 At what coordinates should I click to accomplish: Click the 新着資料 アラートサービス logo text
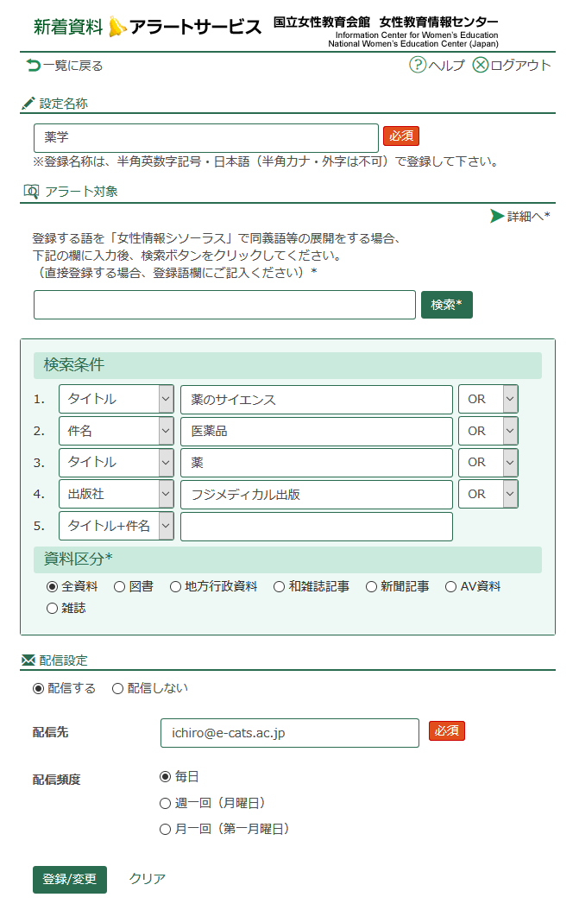148,27
